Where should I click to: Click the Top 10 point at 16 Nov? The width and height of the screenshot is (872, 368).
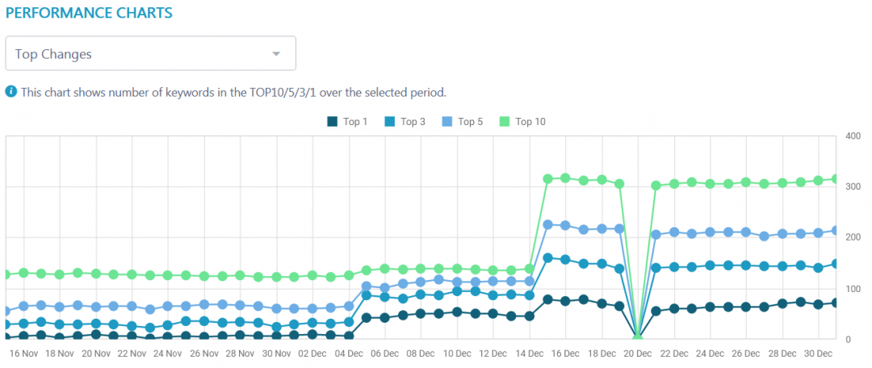(23, 273)
